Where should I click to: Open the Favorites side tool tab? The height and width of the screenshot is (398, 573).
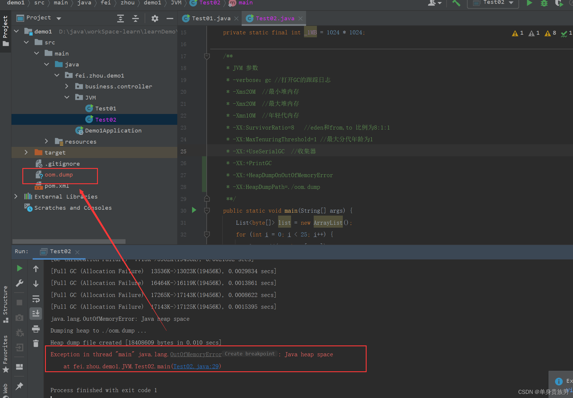(5, 354)
